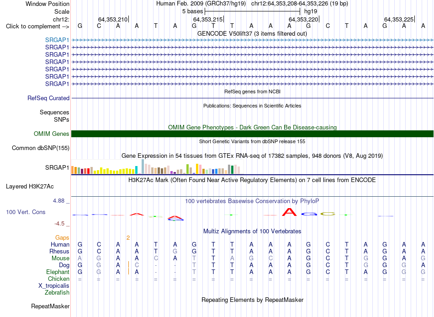The height and width of the screenshot is (317, 434).
Task: Click the -4.5 PhyloP lower scale value
Action: [x=59, y=224]
